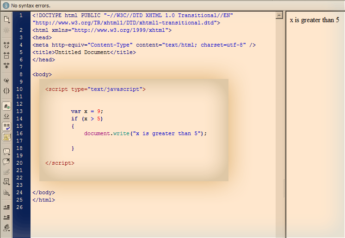Click the info icon beside No syntax errors
Screen dimensions: 345x238
point(6,6)
